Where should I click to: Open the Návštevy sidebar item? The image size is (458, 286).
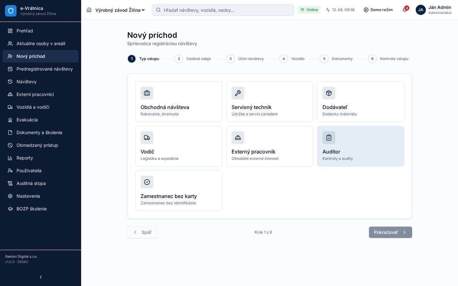click(40, 82)
